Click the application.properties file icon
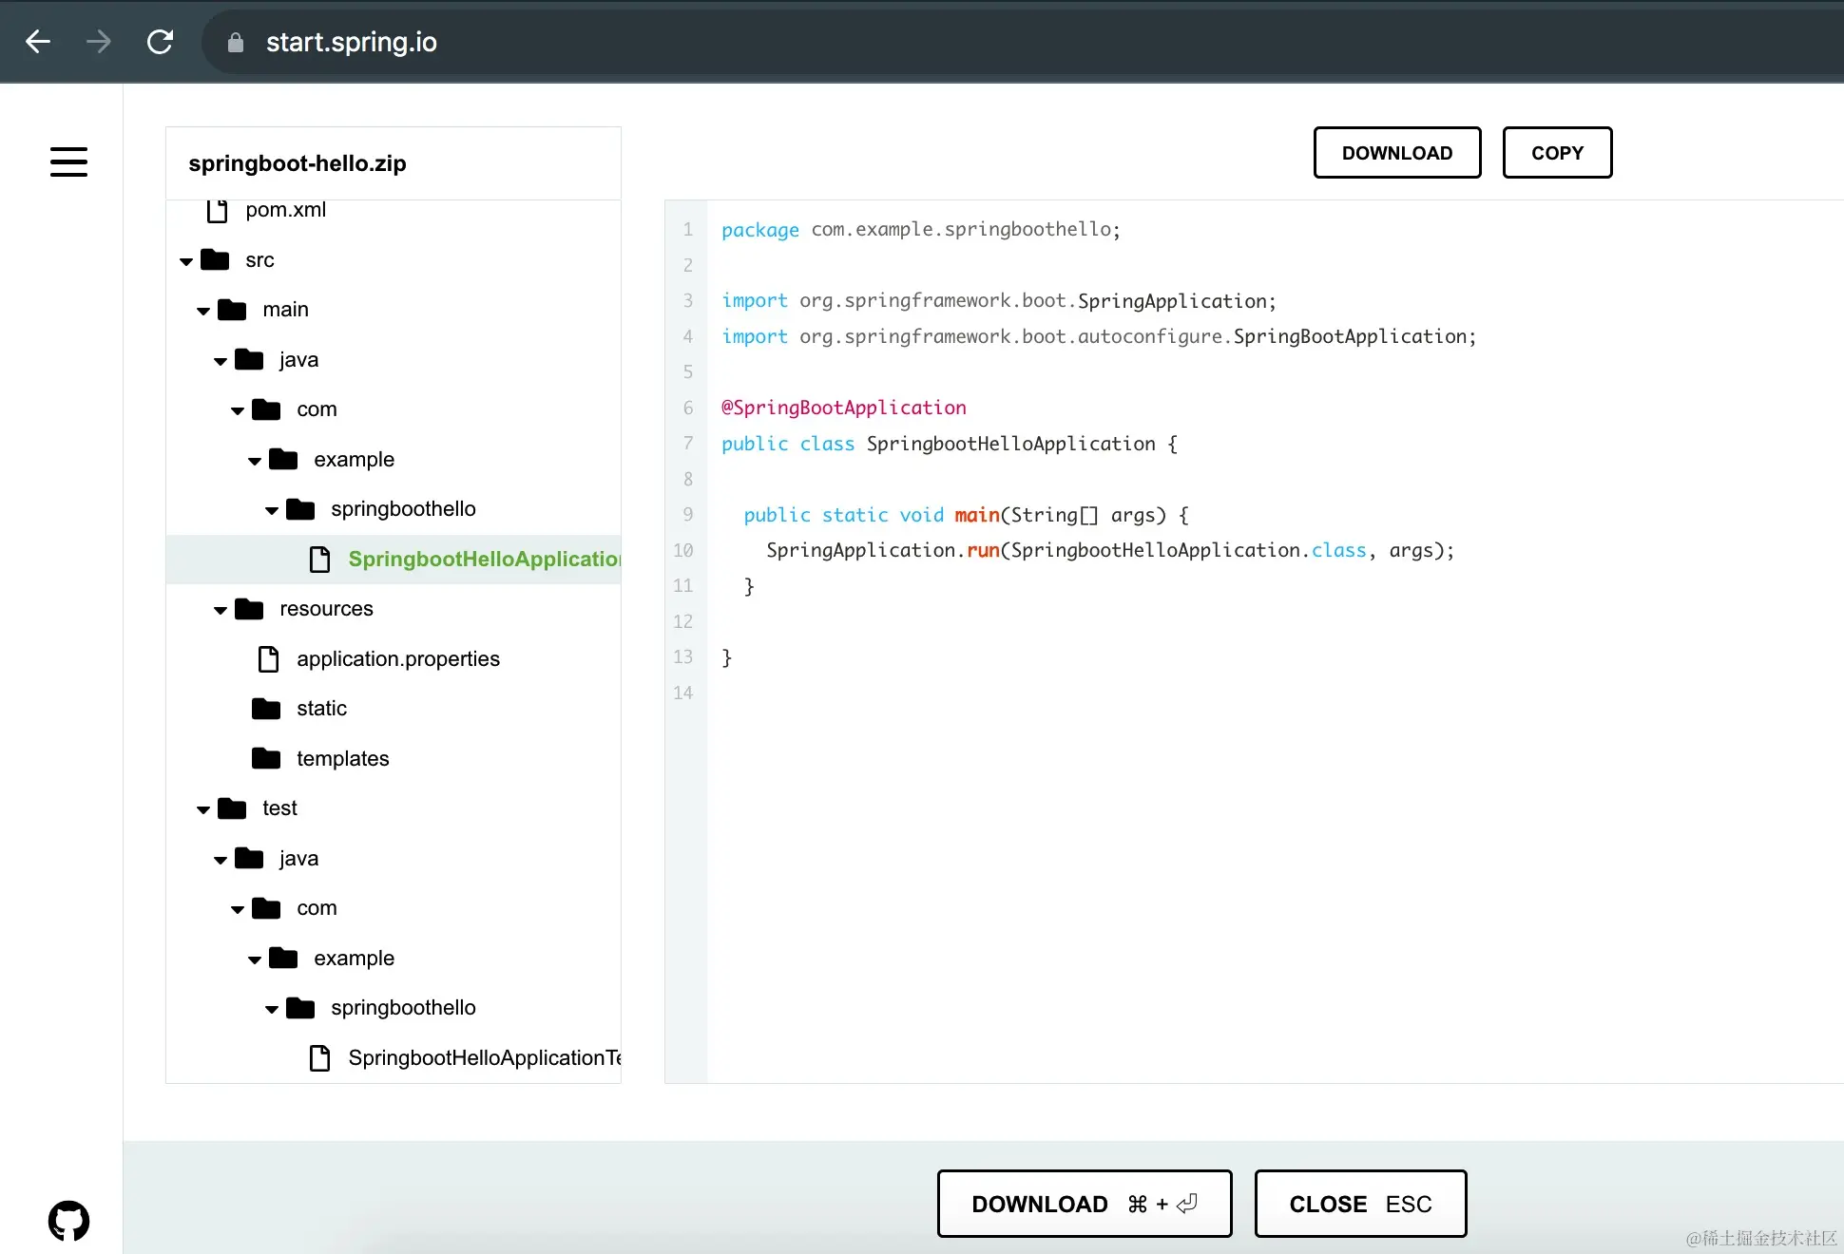Image resolution: width=1844 pixels, height=1254 pixels. coord(269,658)
